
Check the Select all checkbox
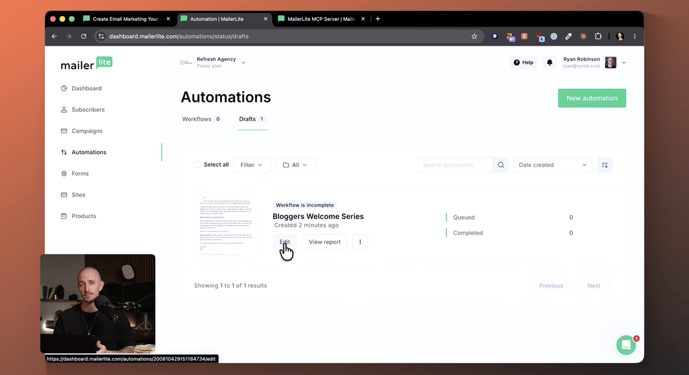click(x=197, y=164)
